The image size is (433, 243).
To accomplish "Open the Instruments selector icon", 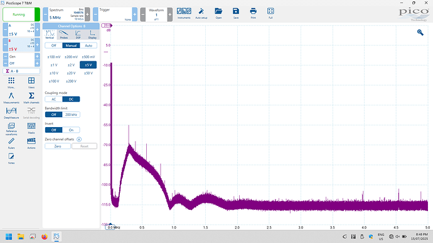I will tap(184, 13).
